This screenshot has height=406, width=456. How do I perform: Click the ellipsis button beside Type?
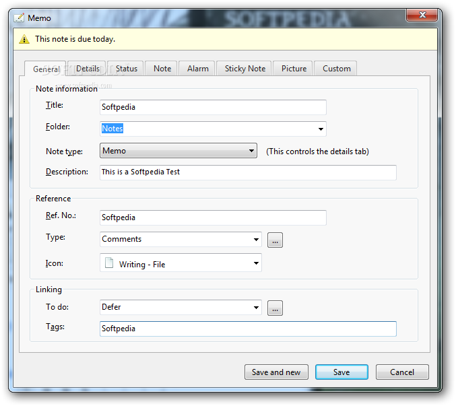(x=275, y=240)
